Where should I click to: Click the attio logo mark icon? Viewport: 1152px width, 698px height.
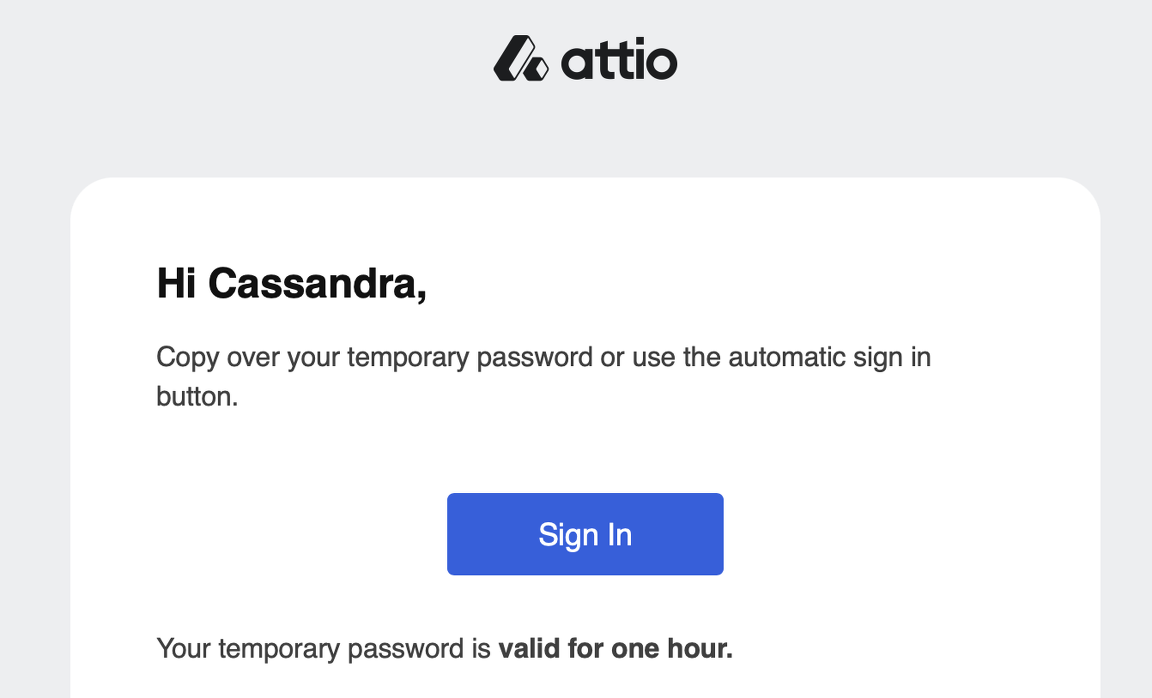tap(520, 58)
